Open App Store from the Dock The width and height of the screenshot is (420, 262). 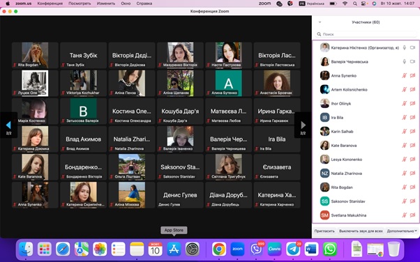pyautogui.click(x=174, y=249)
